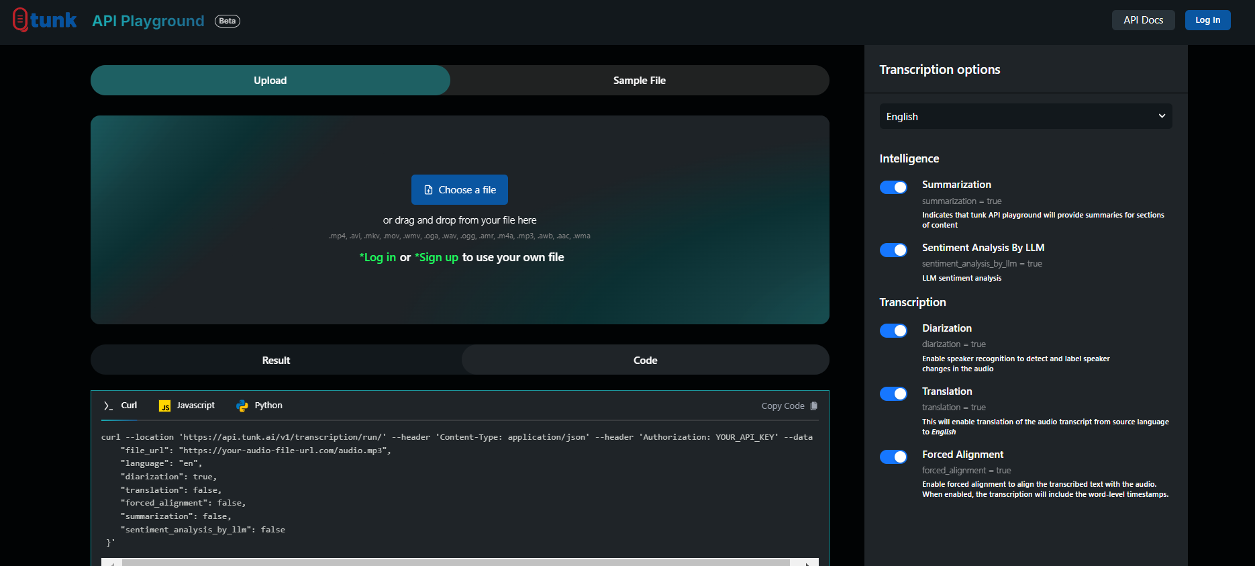This screenshot has height=566, width=1255.
Task: Switch to the Sample File tab
Action: coord(639,81)
